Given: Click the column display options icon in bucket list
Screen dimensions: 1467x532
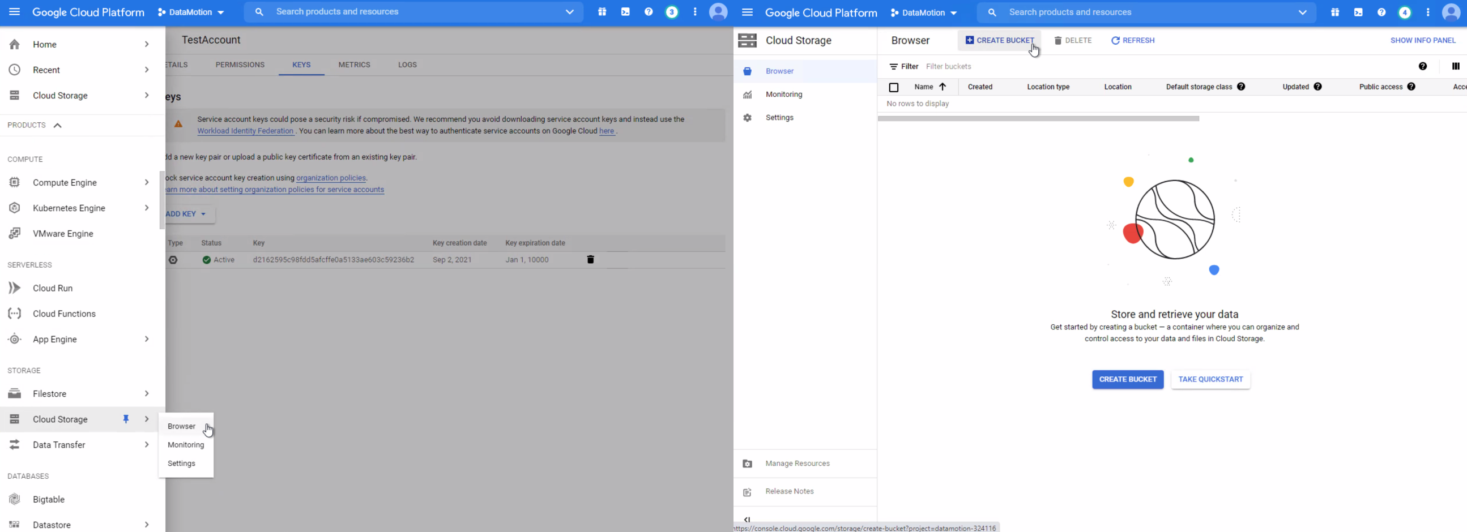Looking at the screenshot, I should [x=1456, y=67].
